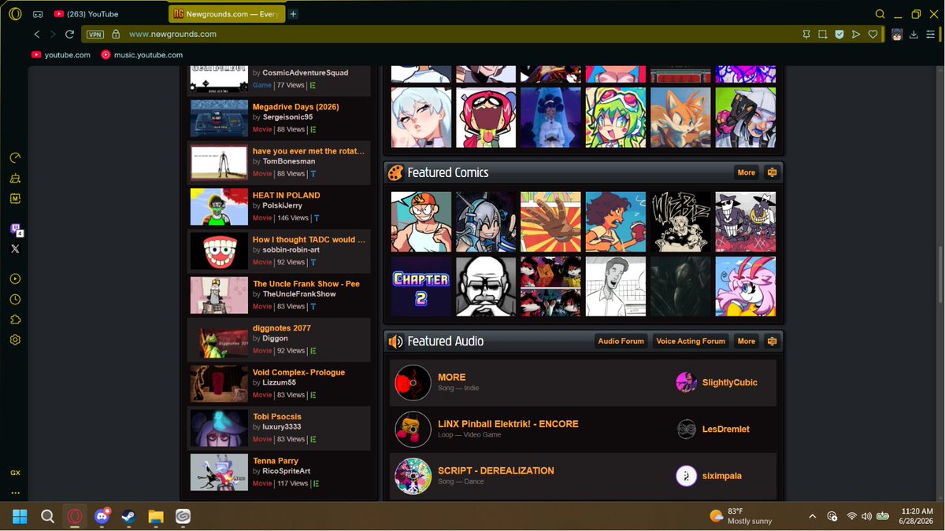Open the Opera menu logo icon
This screenshot has width=945, height=531.
click(x=16, y=14)
